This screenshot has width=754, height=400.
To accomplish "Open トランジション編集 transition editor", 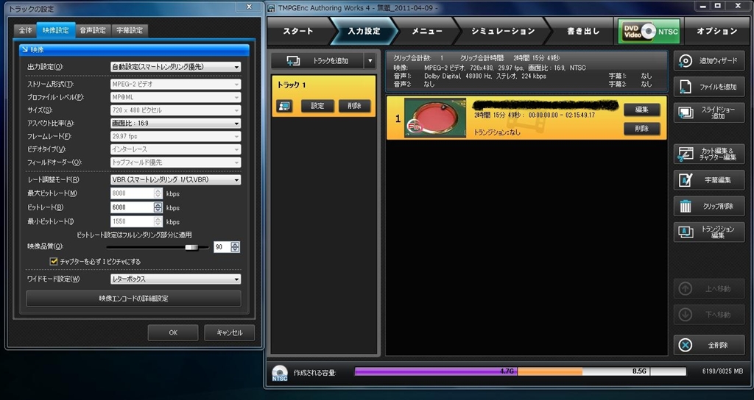I will 709,232.
